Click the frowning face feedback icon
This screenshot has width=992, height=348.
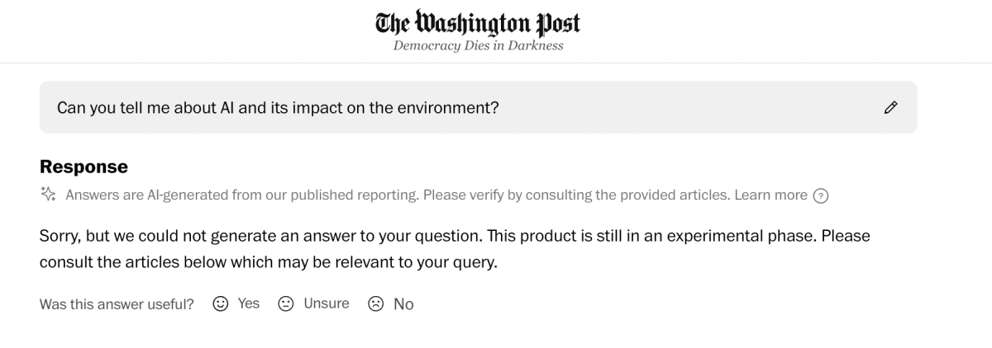[376, 303]
